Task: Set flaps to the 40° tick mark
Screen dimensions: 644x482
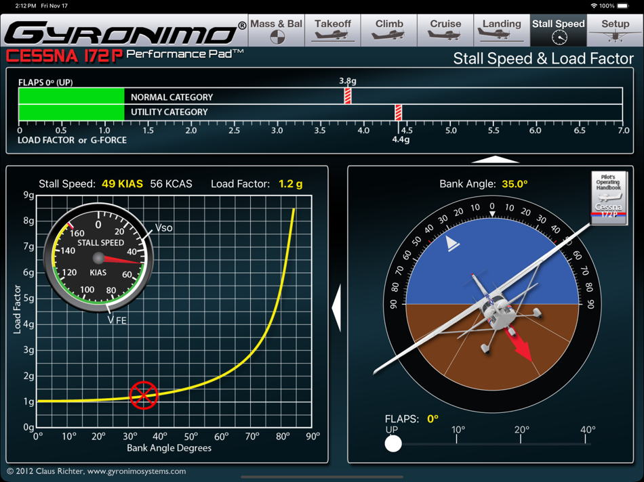Action: (x=585, y=439)
